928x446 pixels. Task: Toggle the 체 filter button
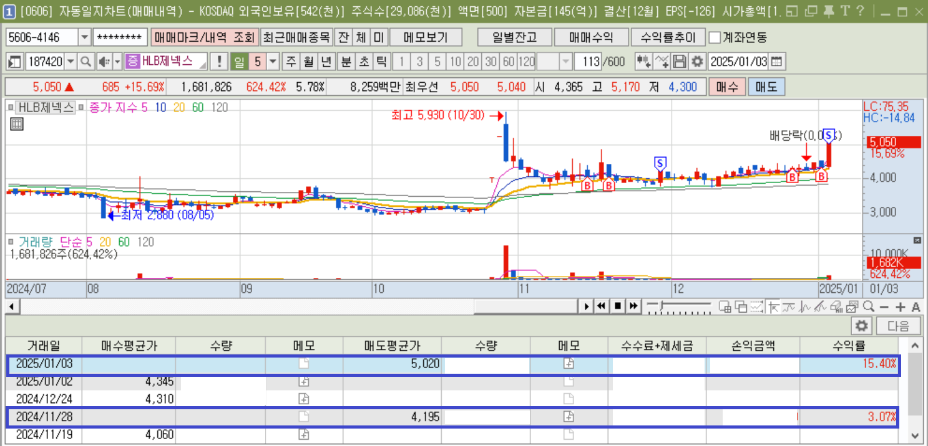pos(361,37)
